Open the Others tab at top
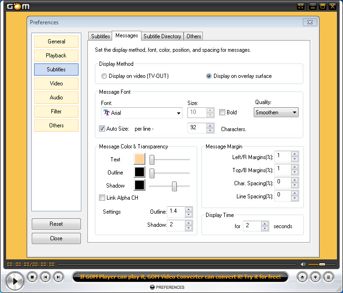This screenshot has width=343, height=293. point(193,36)
